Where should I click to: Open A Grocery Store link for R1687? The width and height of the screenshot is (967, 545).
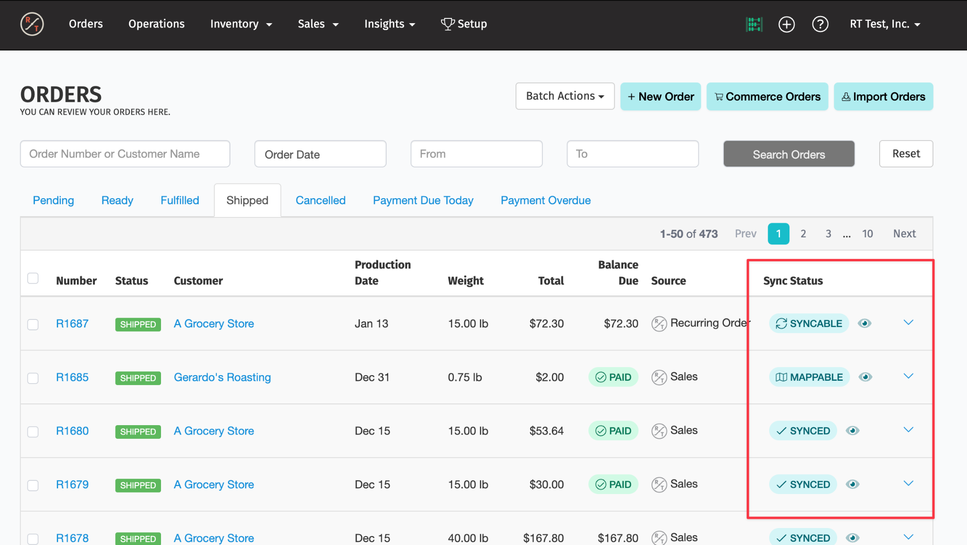click(x=214, y=324)
